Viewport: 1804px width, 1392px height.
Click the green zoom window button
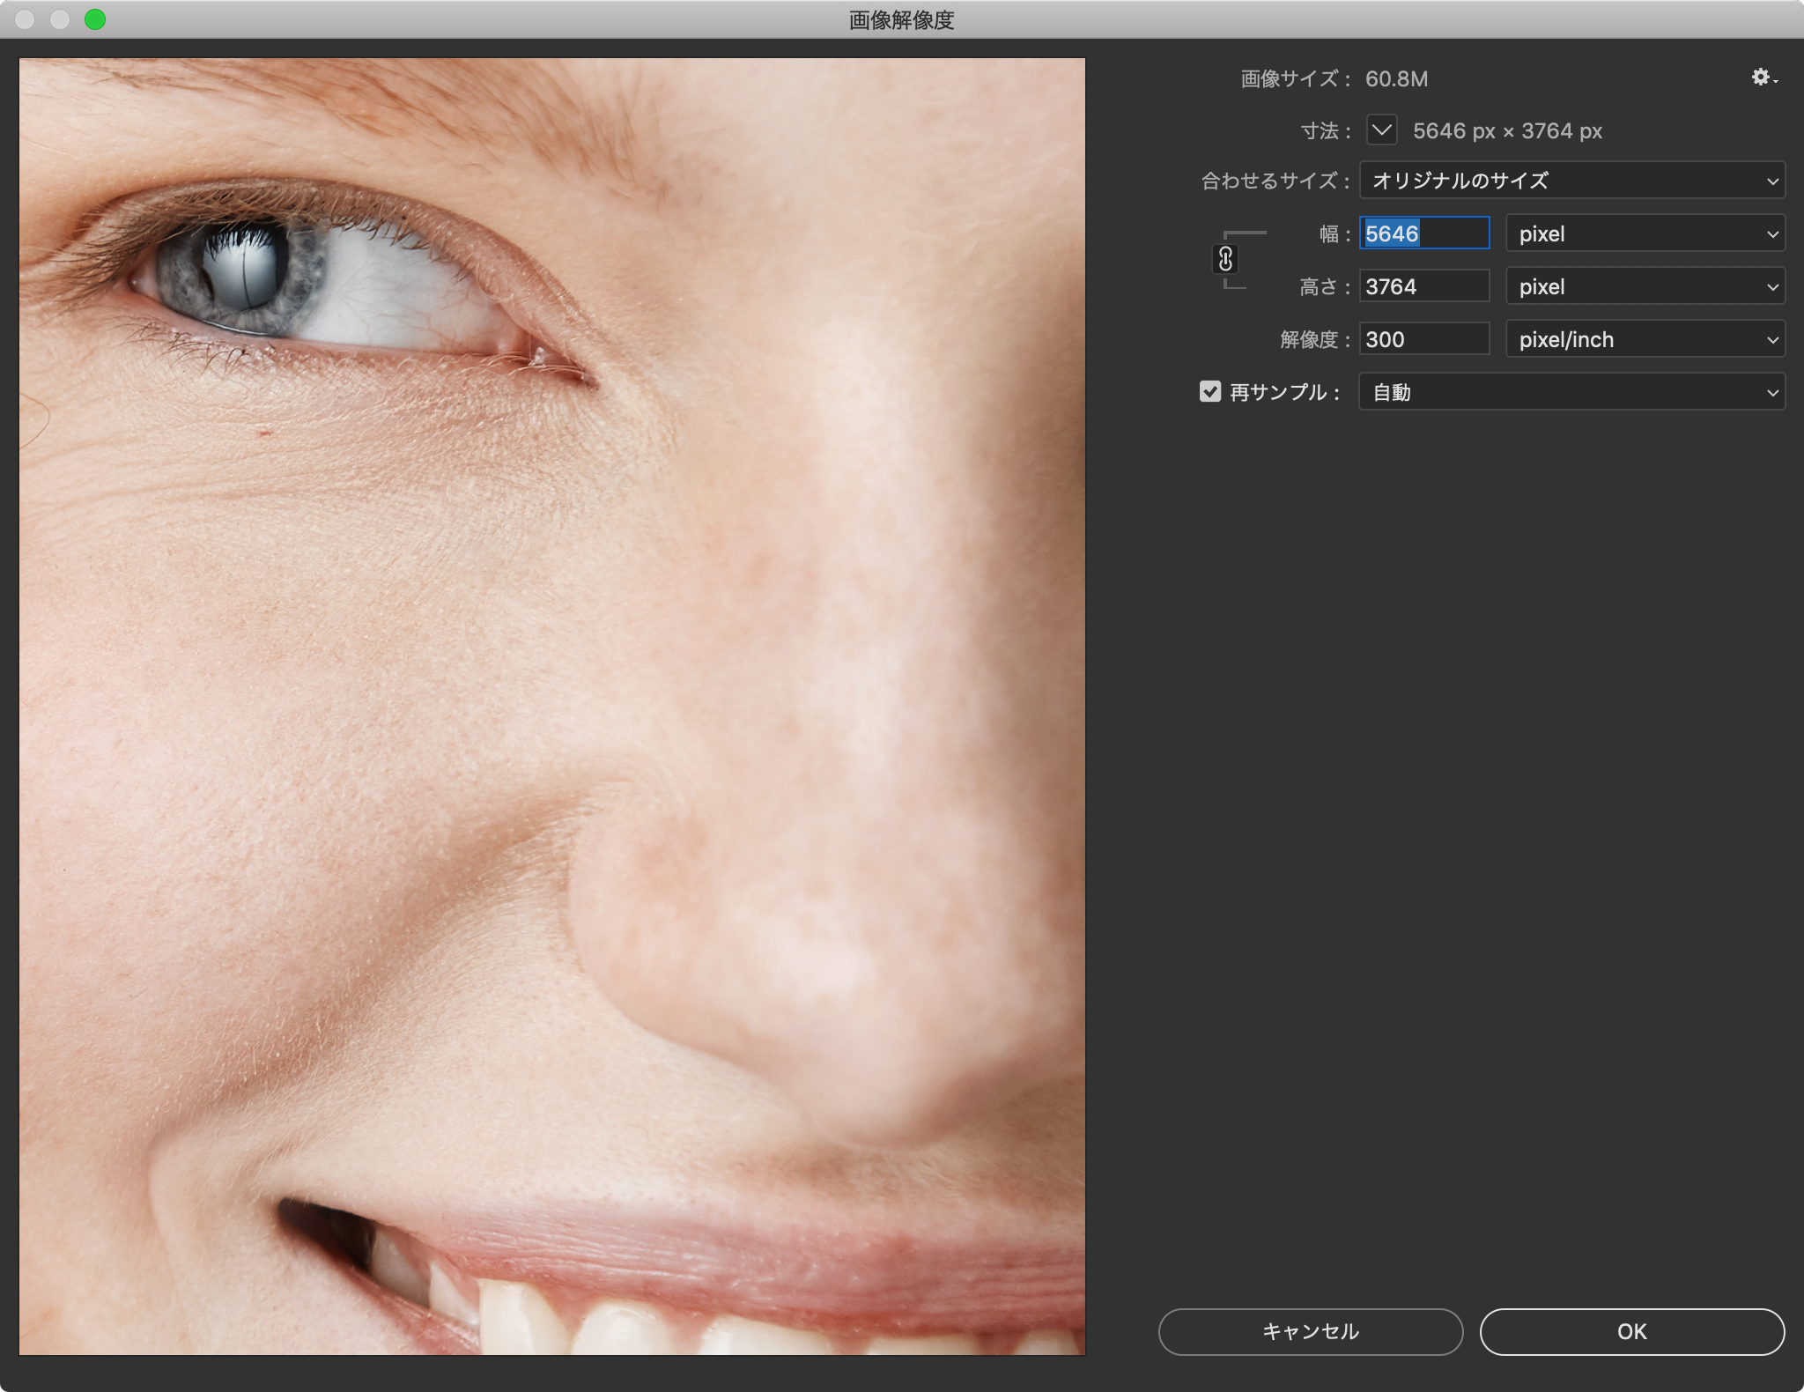pos(95,19)
